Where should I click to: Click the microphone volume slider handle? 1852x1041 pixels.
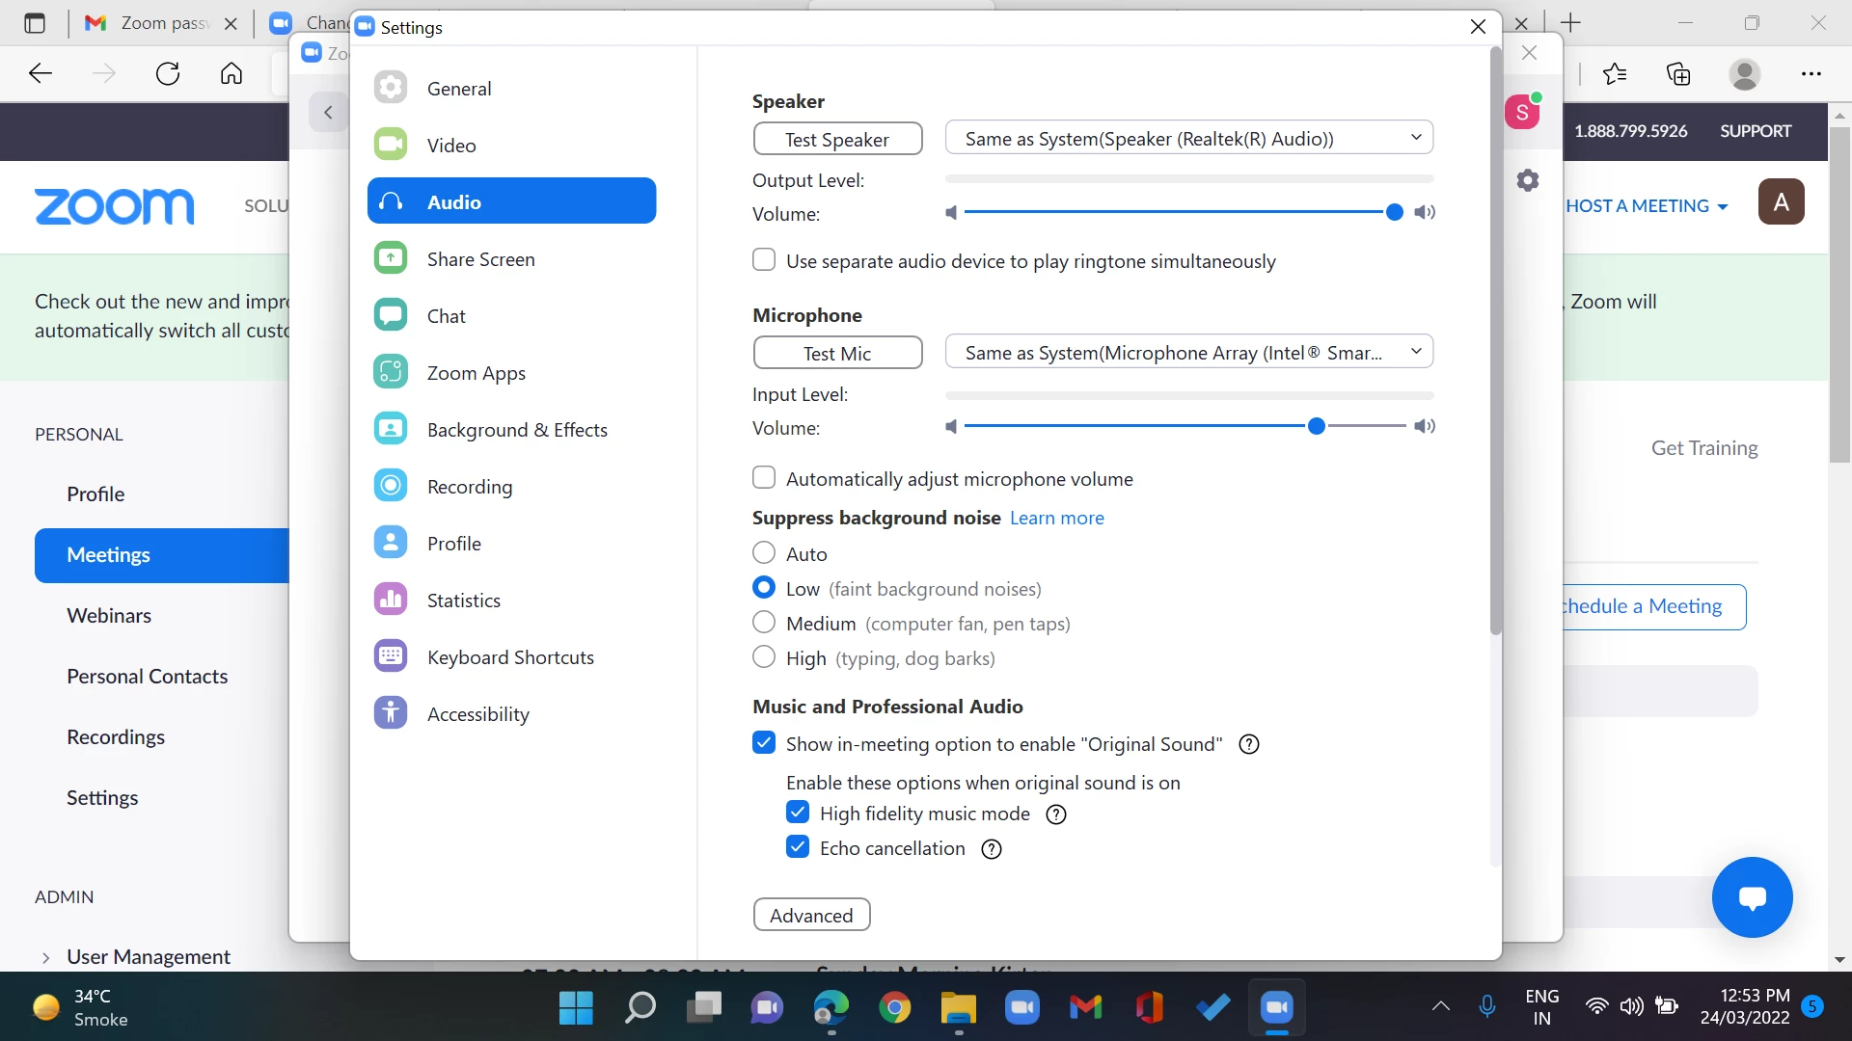click(x=1317, y=426)
